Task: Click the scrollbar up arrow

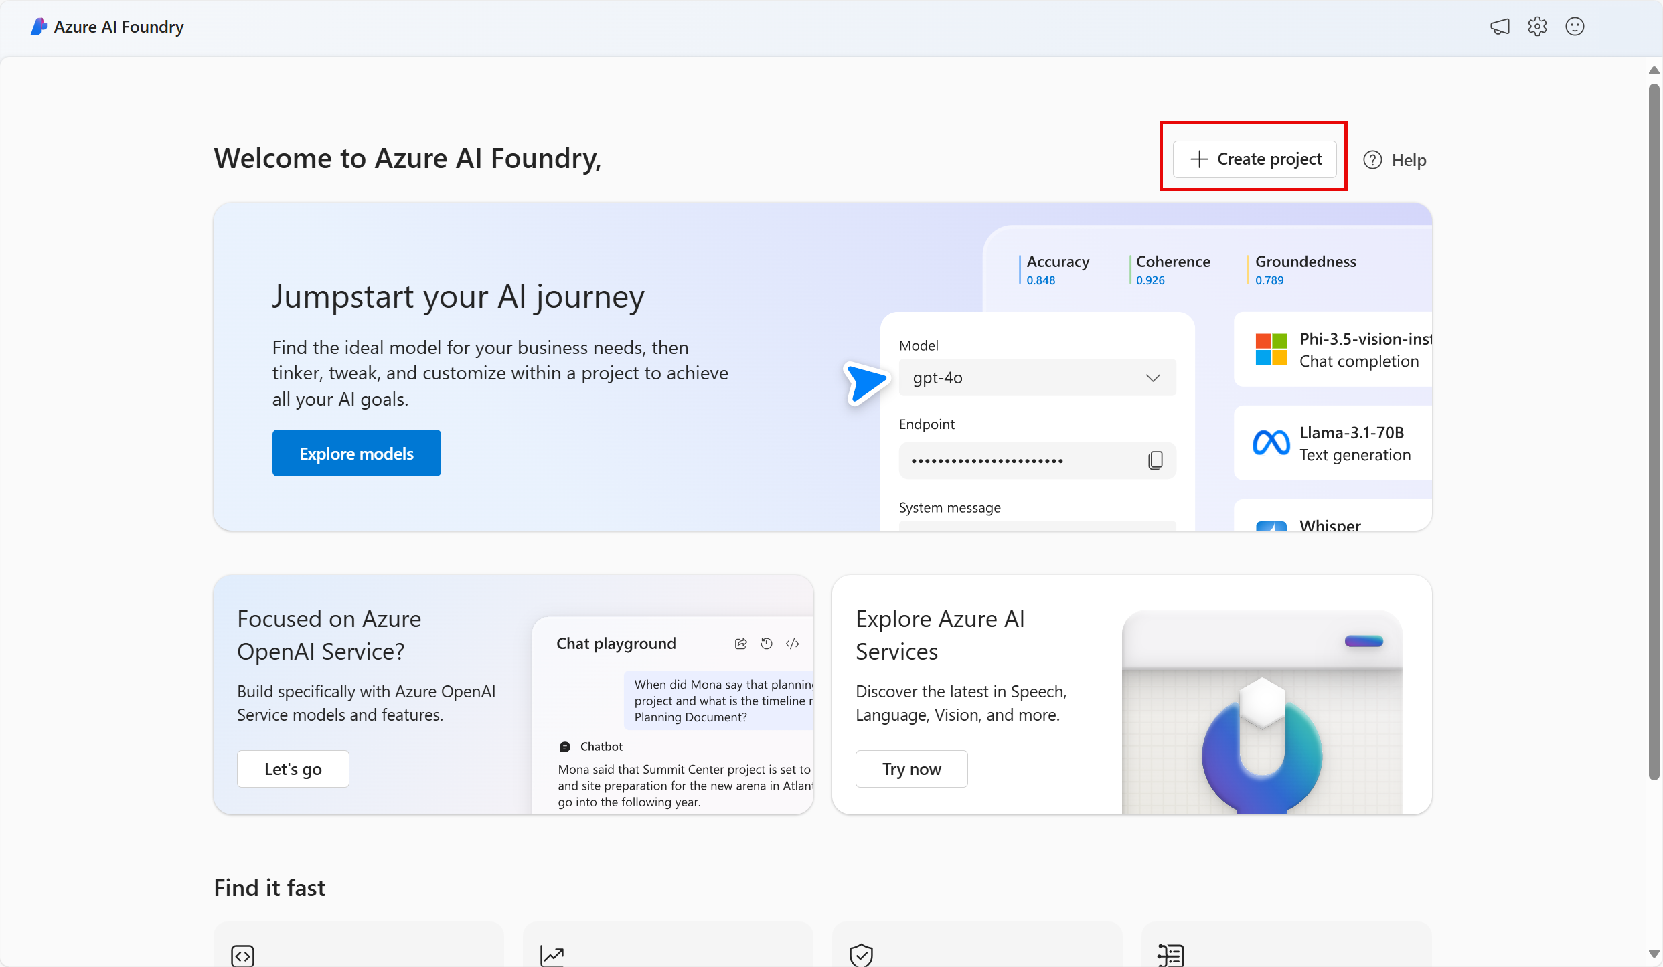Action: [1654, 70]
